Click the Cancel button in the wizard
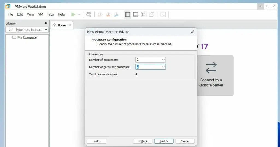The height and width of the screenshot is (147, 280). 185,141
